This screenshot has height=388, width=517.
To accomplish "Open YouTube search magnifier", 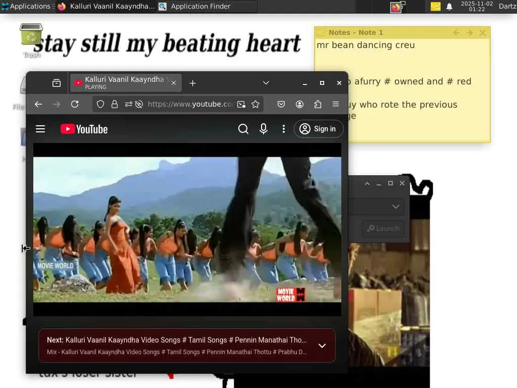I will [243, 129].
